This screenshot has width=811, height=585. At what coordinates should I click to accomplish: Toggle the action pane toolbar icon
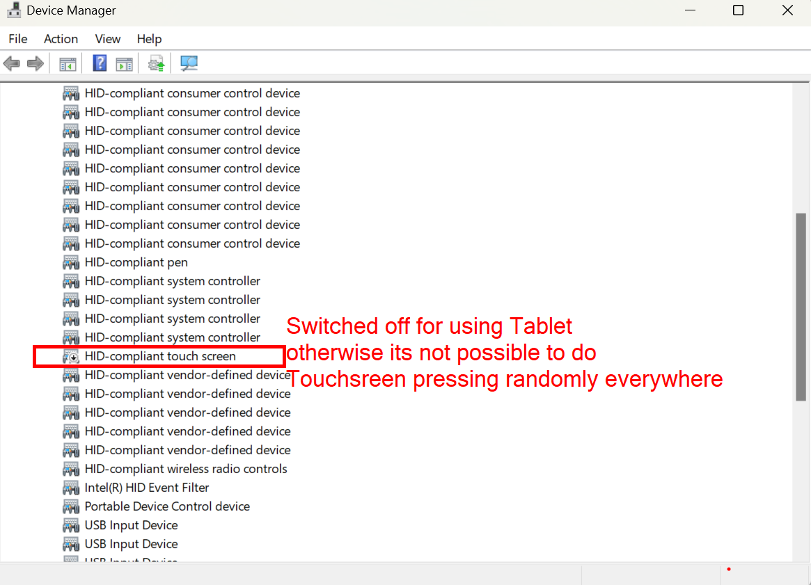pyautogui.click(x=124, y=64)
